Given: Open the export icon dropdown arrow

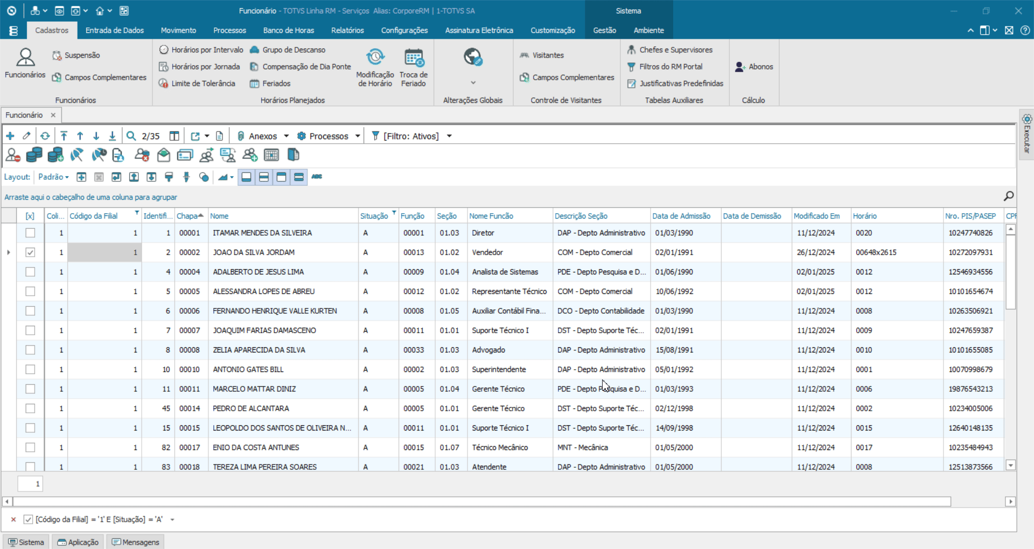Looking at the screenshot, I should [x=207, y=136].
